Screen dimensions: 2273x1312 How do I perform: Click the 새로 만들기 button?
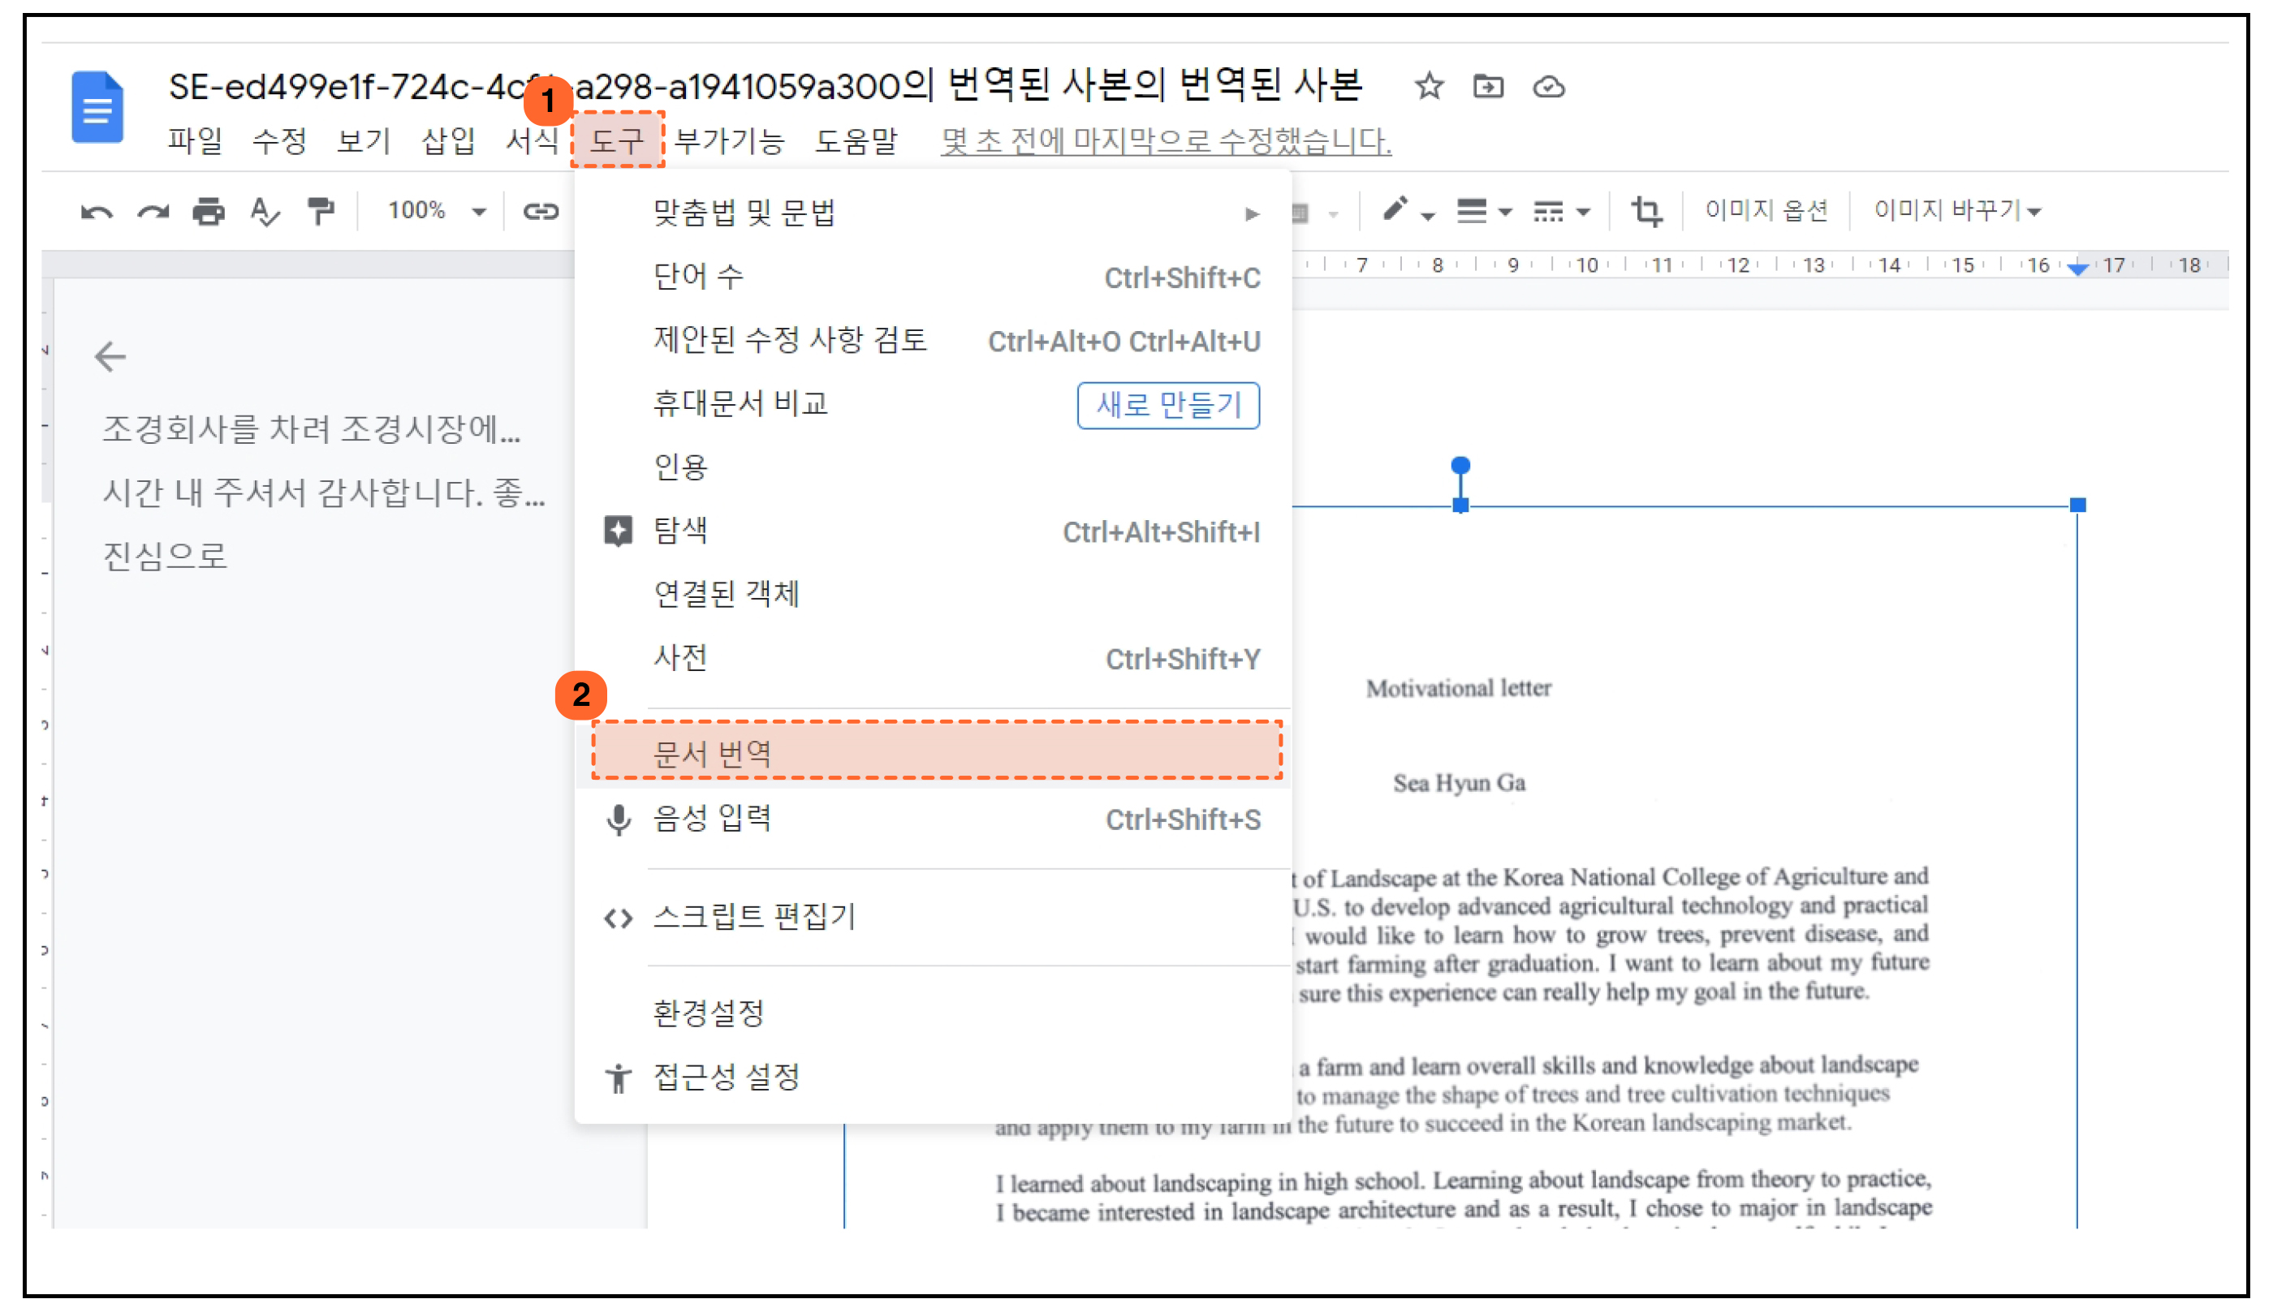(x=1168, y=405)
